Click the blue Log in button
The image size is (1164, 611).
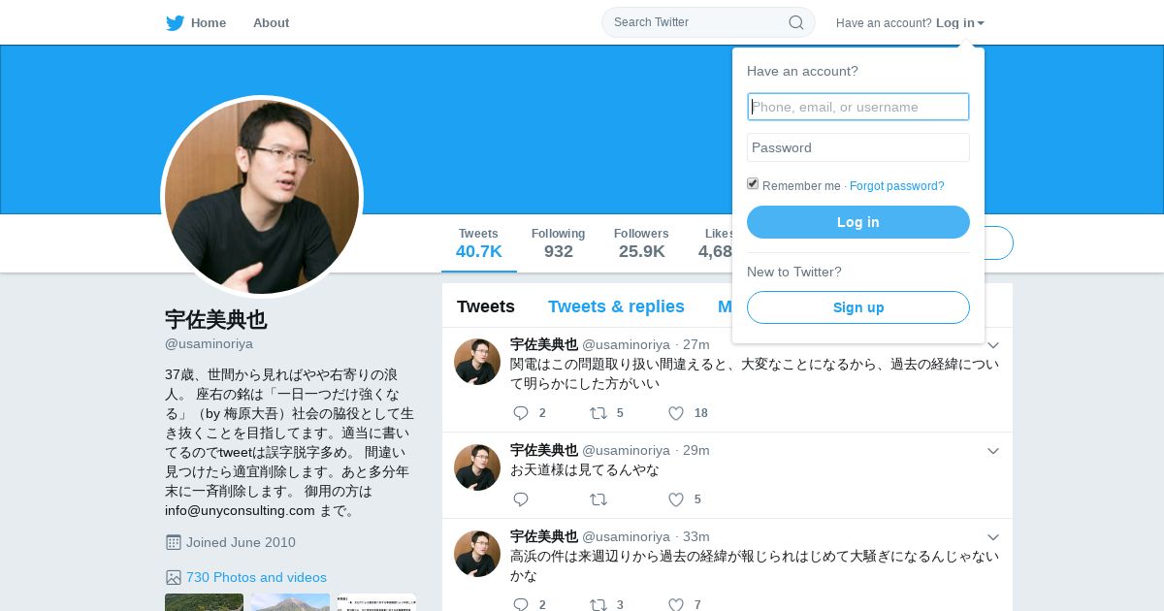click(x=858, y=222)
